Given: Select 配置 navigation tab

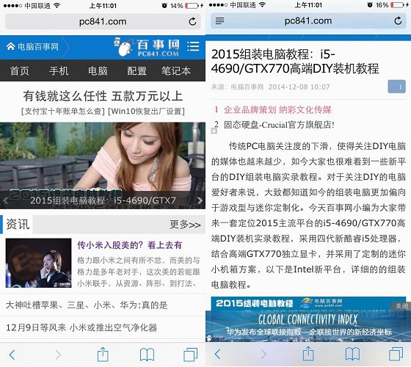Looking at the screenshot, I should (137, 70).
